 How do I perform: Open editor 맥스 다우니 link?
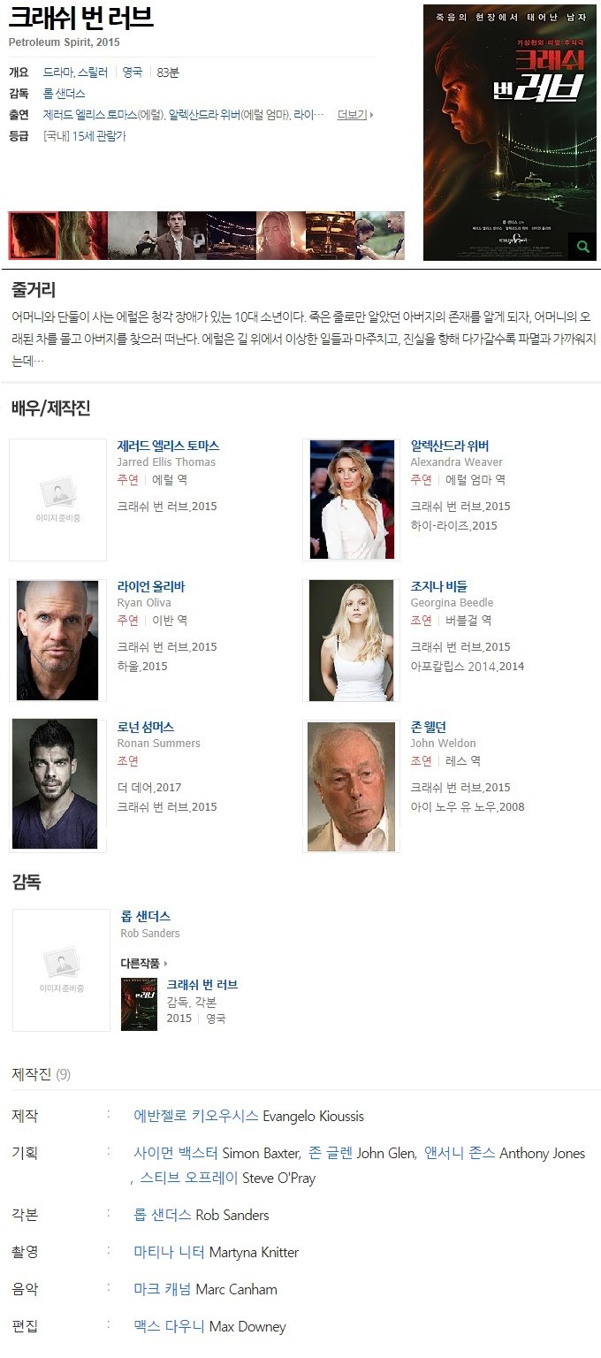tap(170, 1326)
